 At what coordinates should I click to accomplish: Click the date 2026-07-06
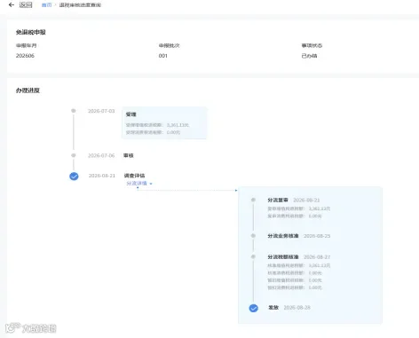(101, 155)
